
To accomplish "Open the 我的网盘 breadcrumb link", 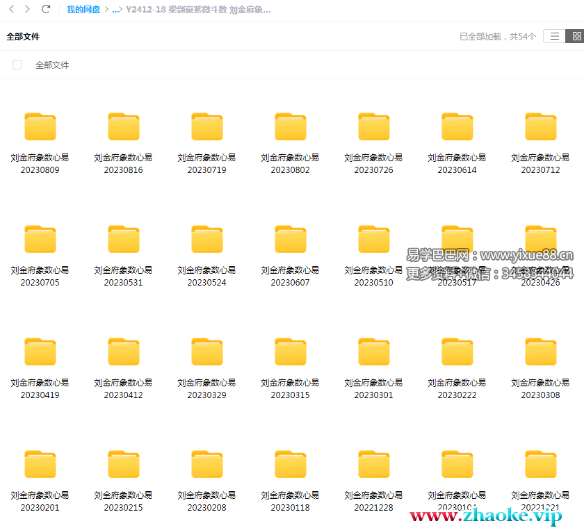I will (83, 10).
